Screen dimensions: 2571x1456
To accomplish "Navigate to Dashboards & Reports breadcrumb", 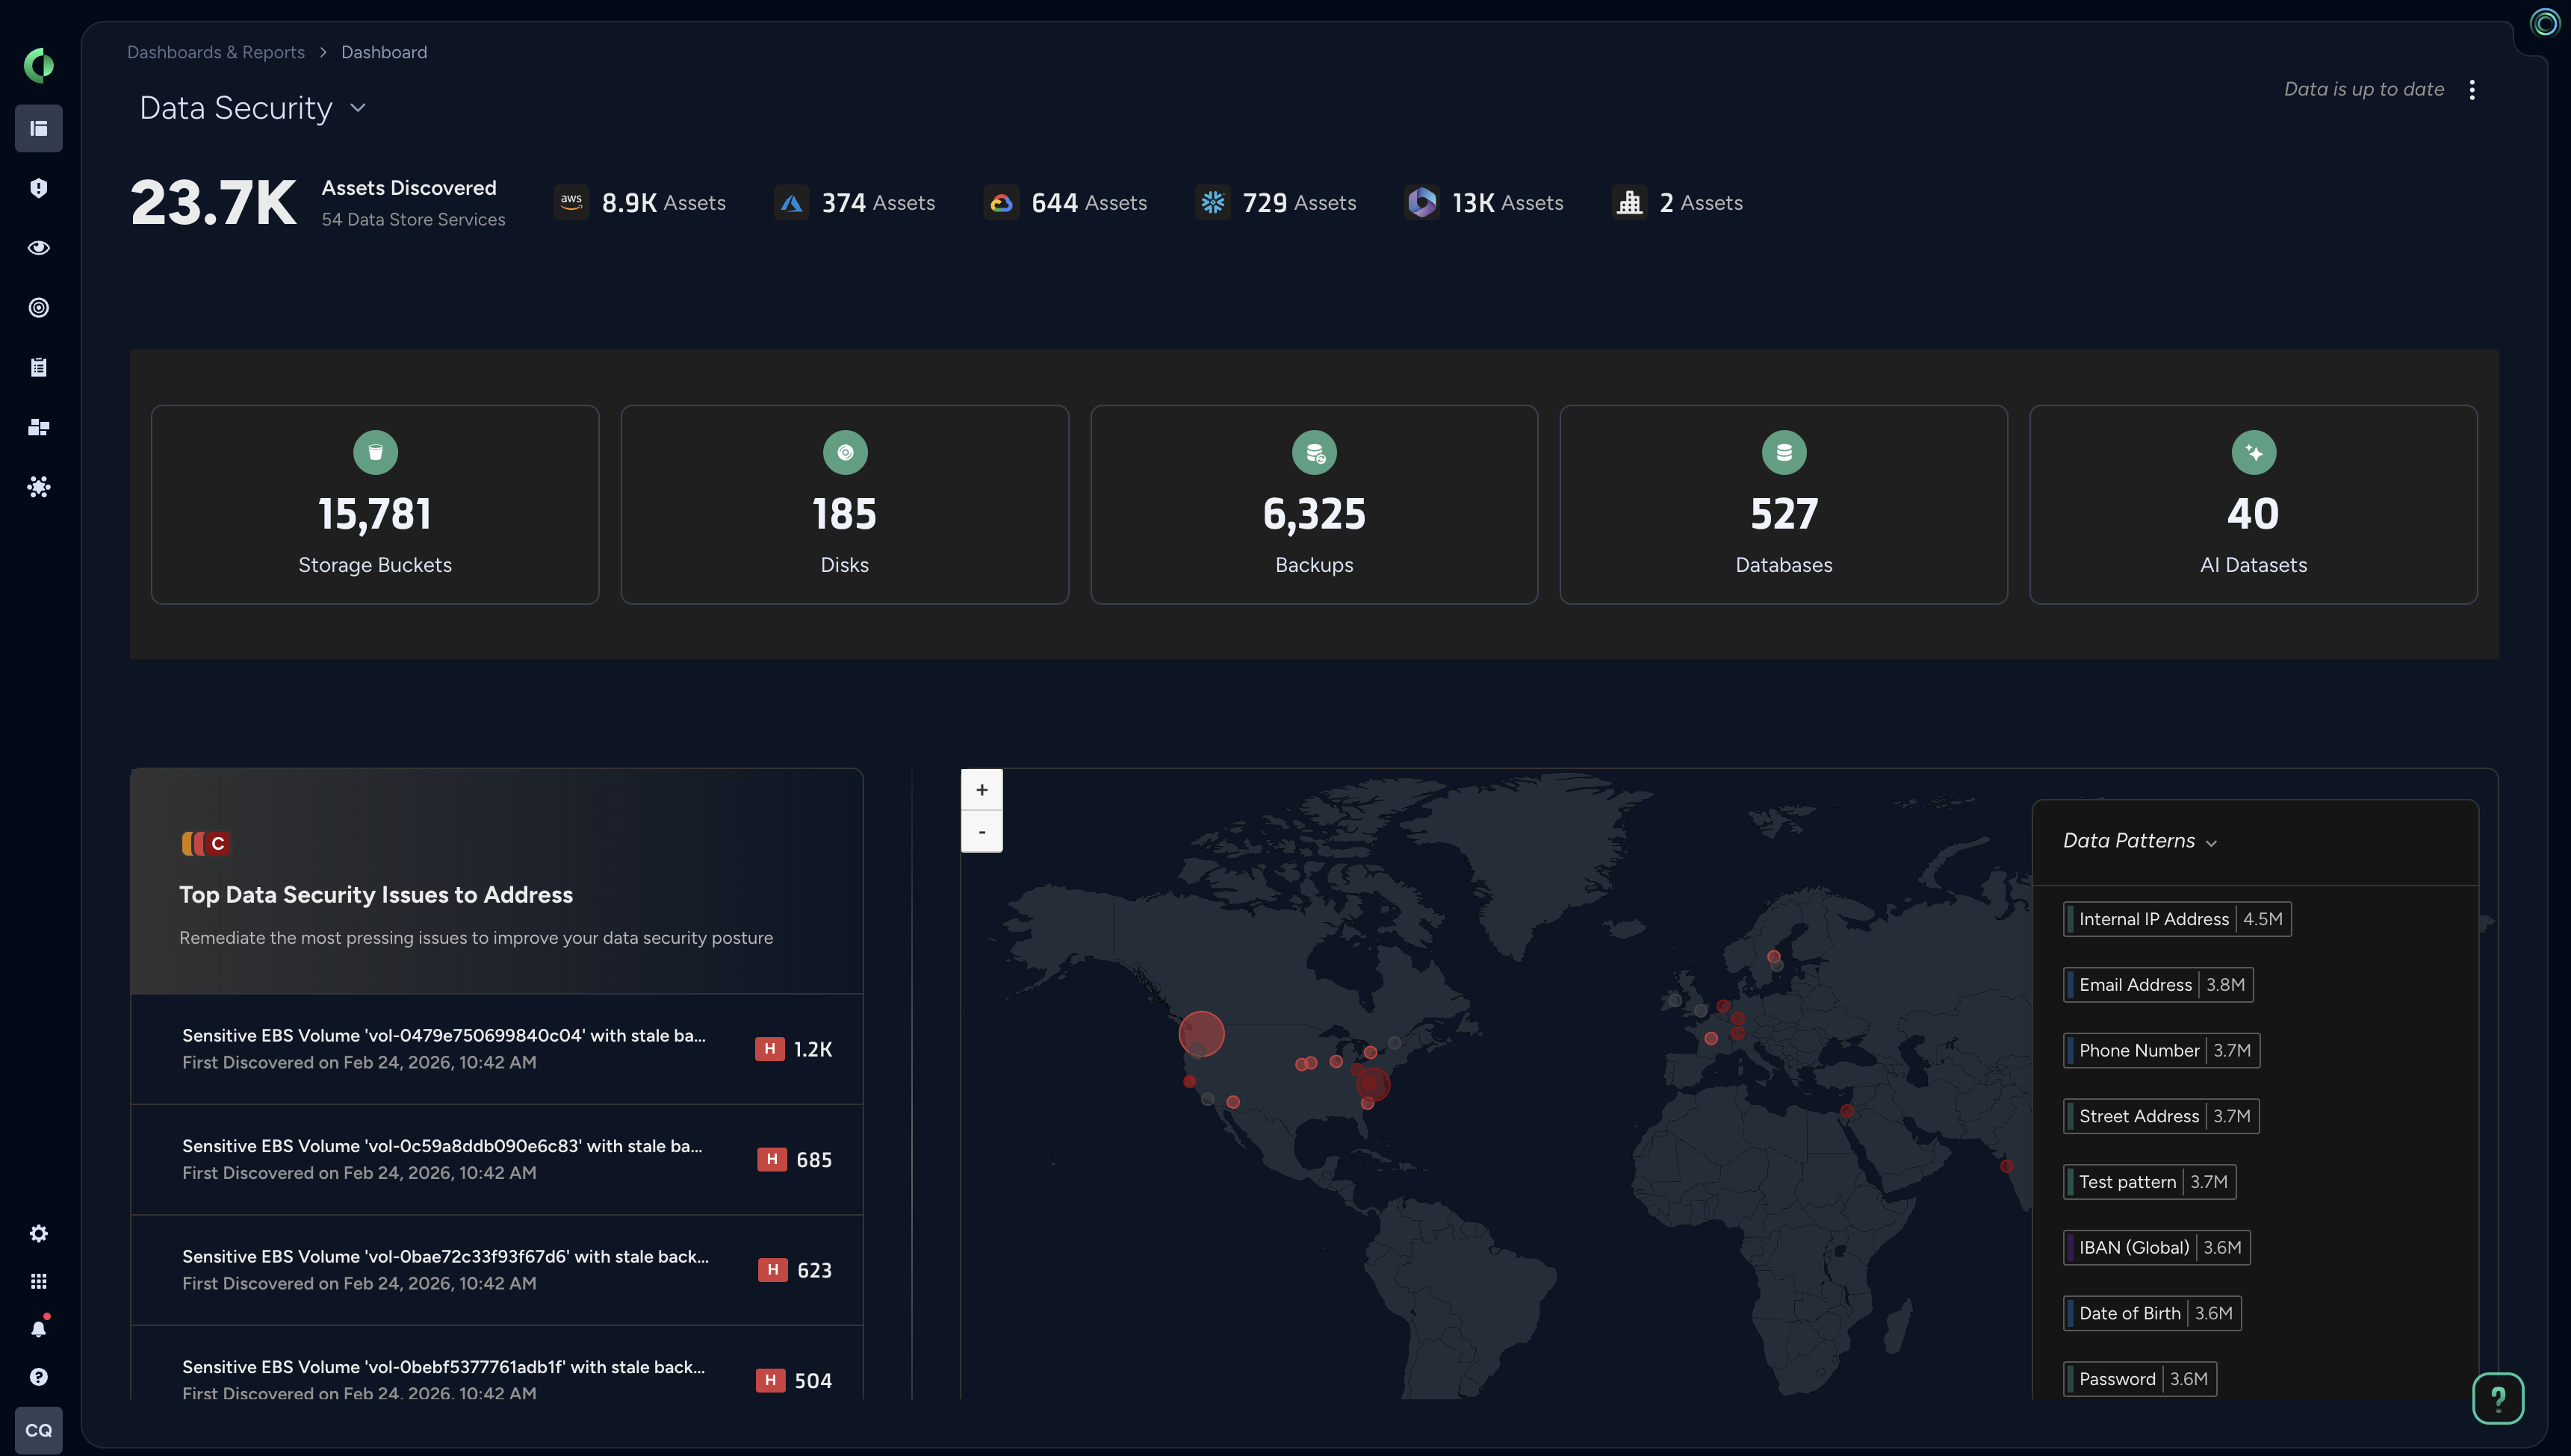I will coord(215,51).
